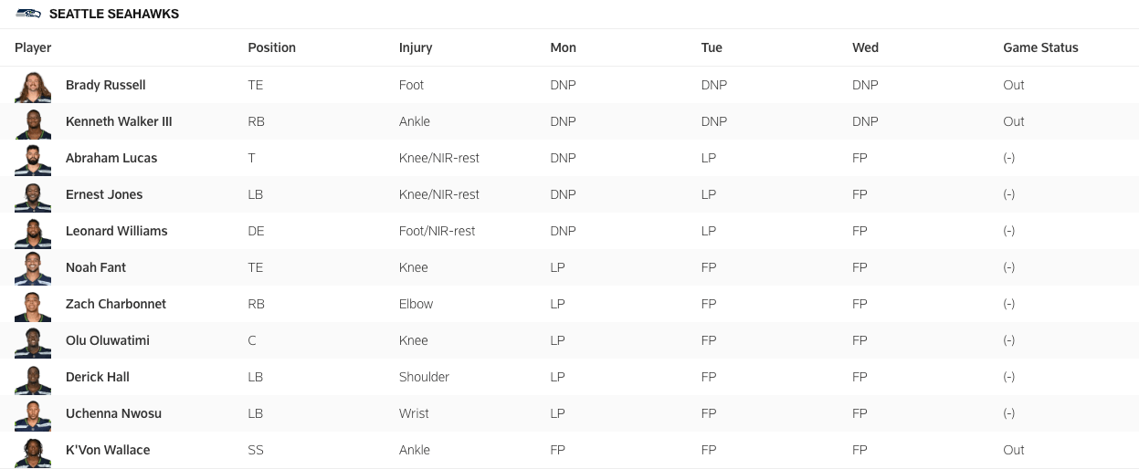Click Ernest Jones's player photo
The height and width of the screenshot is (469, 1139).
33,195
